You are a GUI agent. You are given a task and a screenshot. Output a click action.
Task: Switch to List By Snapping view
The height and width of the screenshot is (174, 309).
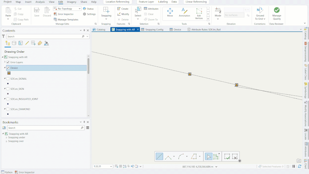33,43
